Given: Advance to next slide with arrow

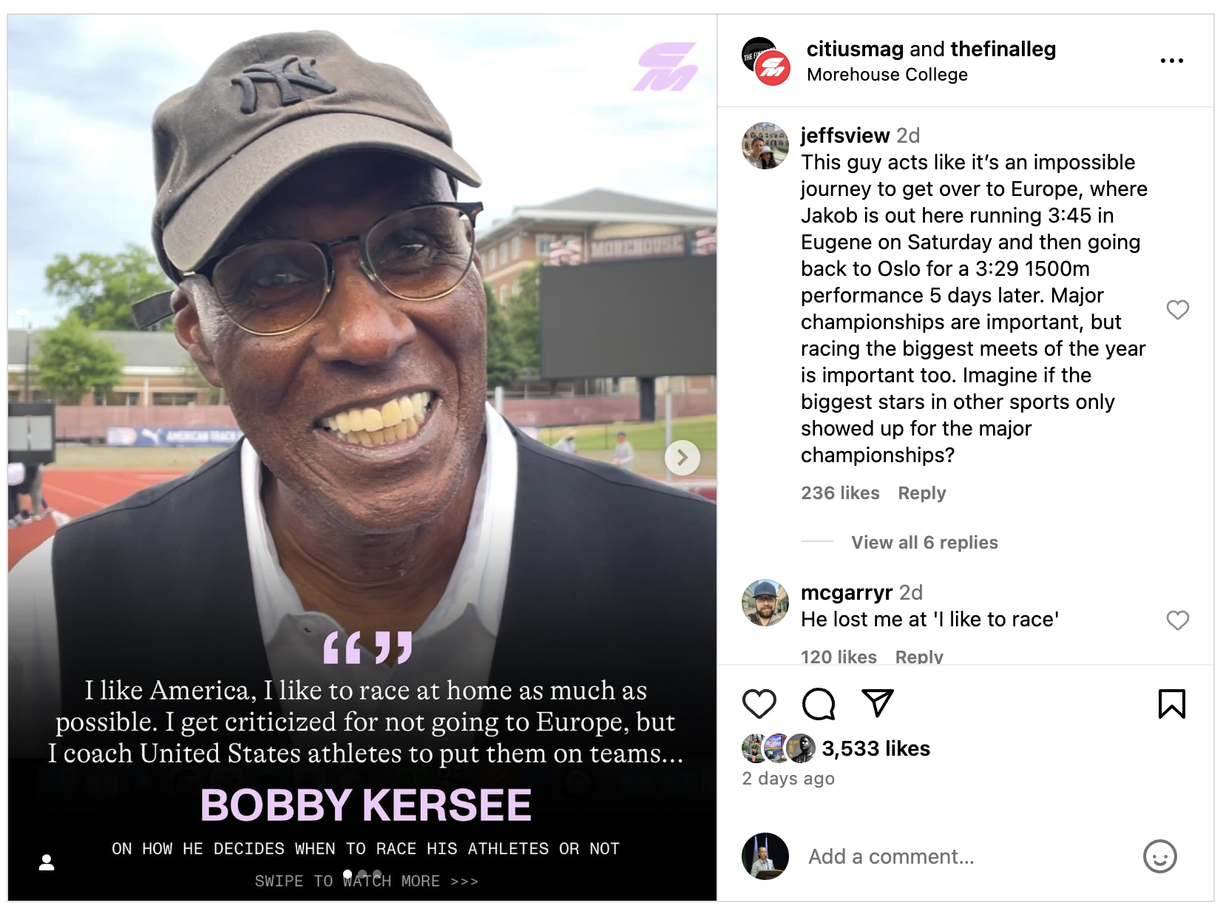Looking at the screenshot, I should (x=682, y=458).
